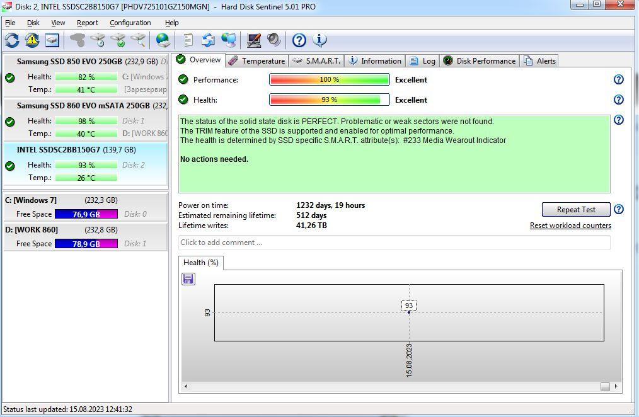Select the Samsung SSD 850 EVO 250GB disk

coord(86,76)
